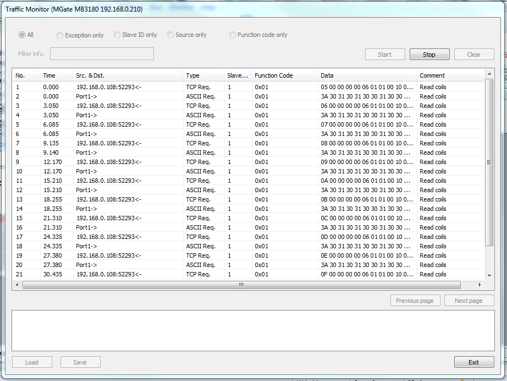Click the empty detail text area below
This screenshot has width=507, height=381.
click(253, 330)
